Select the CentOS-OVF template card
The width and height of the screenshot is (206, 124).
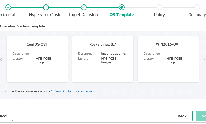37,59
